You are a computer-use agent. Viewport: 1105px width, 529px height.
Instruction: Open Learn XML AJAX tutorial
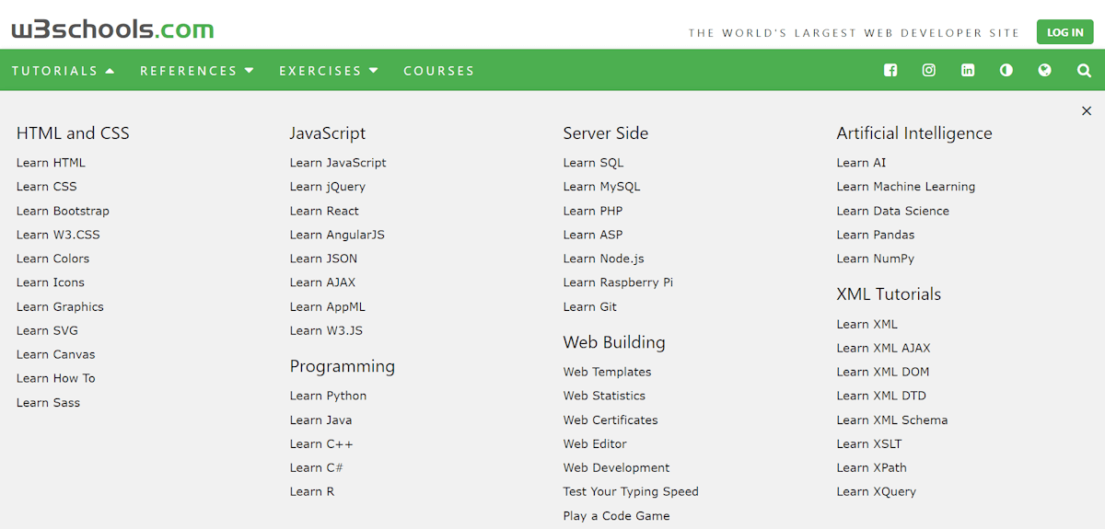coord(883,348)
